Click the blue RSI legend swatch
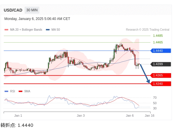This screenshot has width=185, height=132. 6,91
